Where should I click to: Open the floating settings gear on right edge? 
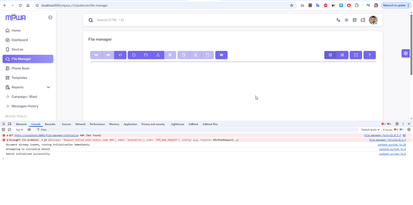(406, 53)
